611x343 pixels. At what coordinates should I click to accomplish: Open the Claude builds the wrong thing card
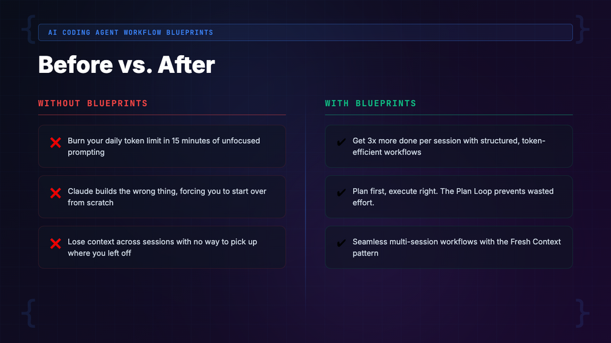162,197
